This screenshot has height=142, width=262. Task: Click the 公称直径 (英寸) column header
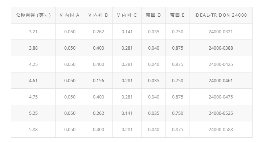pyautogui.click(x=33, y=15)
